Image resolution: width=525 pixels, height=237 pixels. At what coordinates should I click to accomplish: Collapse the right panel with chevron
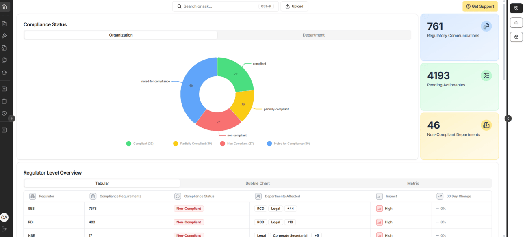[x=508, y=118]
